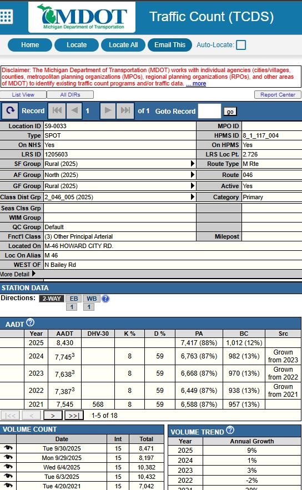Click the next record arrow icon

tap(108, 110)
